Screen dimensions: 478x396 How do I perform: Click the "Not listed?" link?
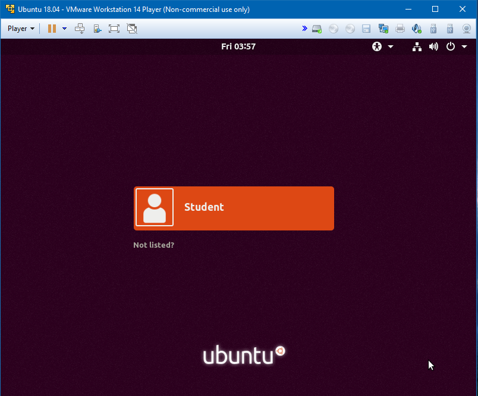click(153, 245)
